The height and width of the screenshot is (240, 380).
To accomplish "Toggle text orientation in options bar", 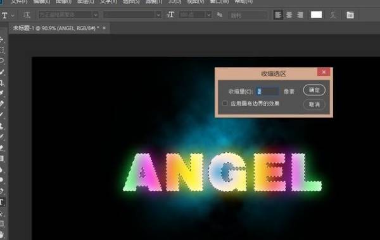I will pos(27,15).
